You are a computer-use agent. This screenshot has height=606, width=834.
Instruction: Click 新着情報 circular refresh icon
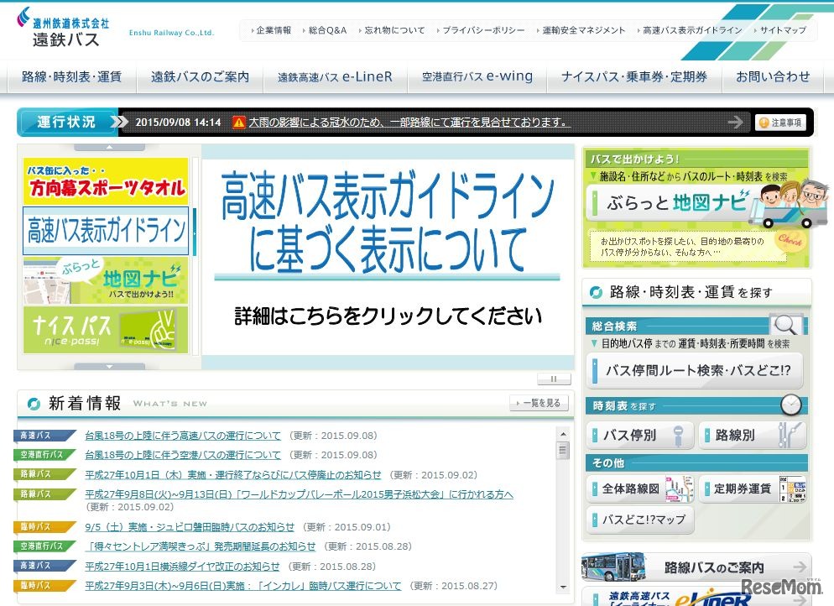pyautogui.click(x=34, y=404)
